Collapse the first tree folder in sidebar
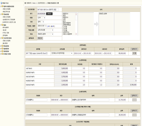 (1, 6)
